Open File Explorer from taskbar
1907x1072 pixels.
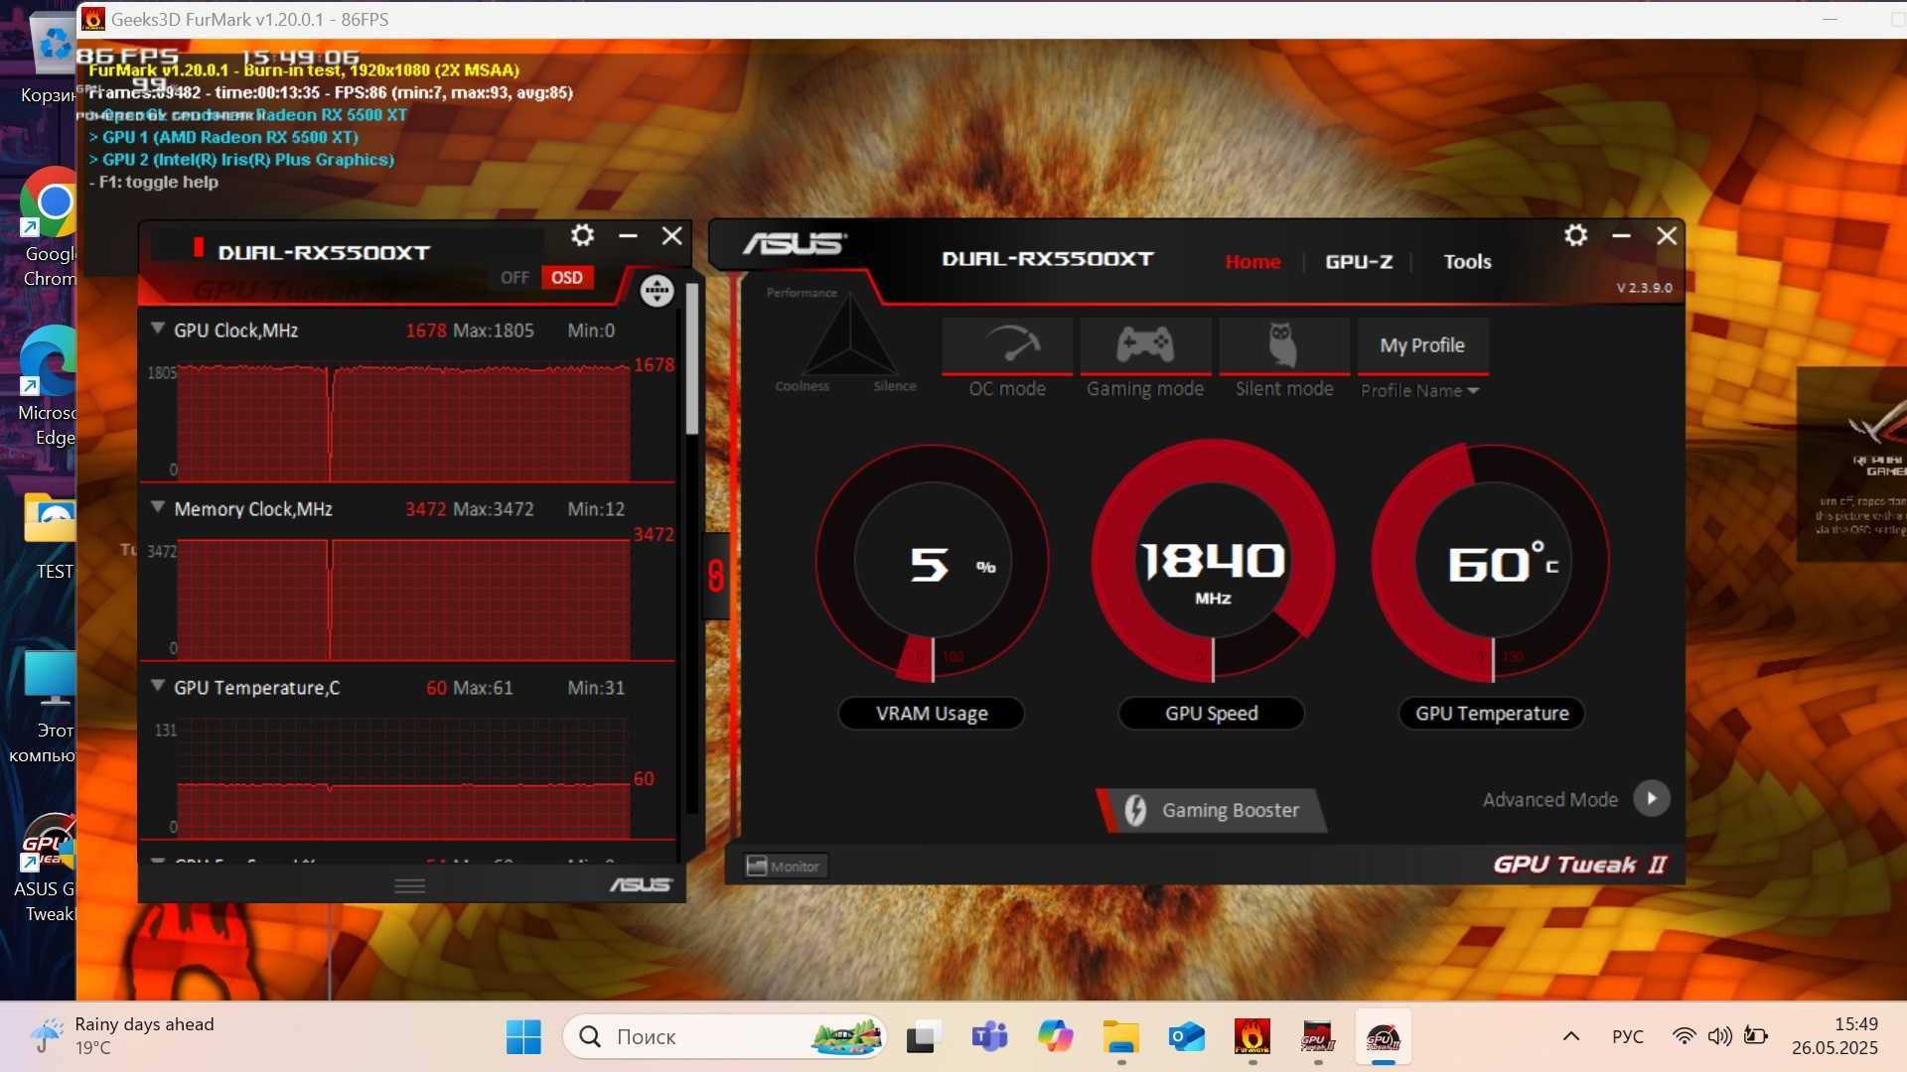(1121, 1037)
